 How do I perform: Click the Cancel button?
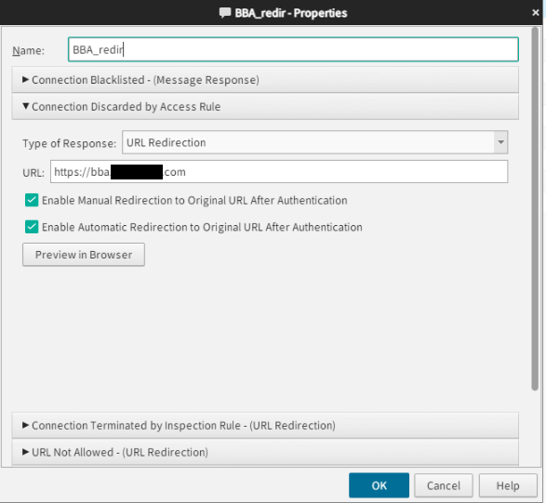pyautogui.click(x=444, y=485)
